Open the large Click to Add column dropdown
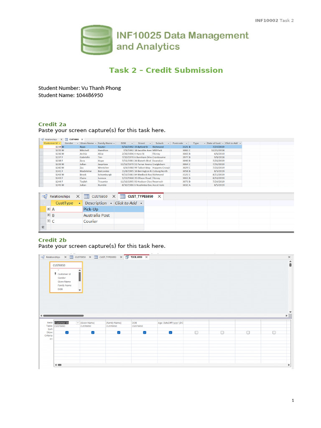 tap(141, 204)
